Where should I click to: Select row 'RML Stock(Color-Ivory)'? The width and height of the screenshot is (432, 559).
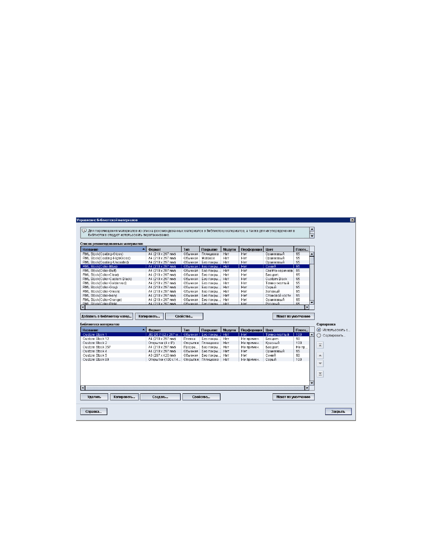pos(195,296)
